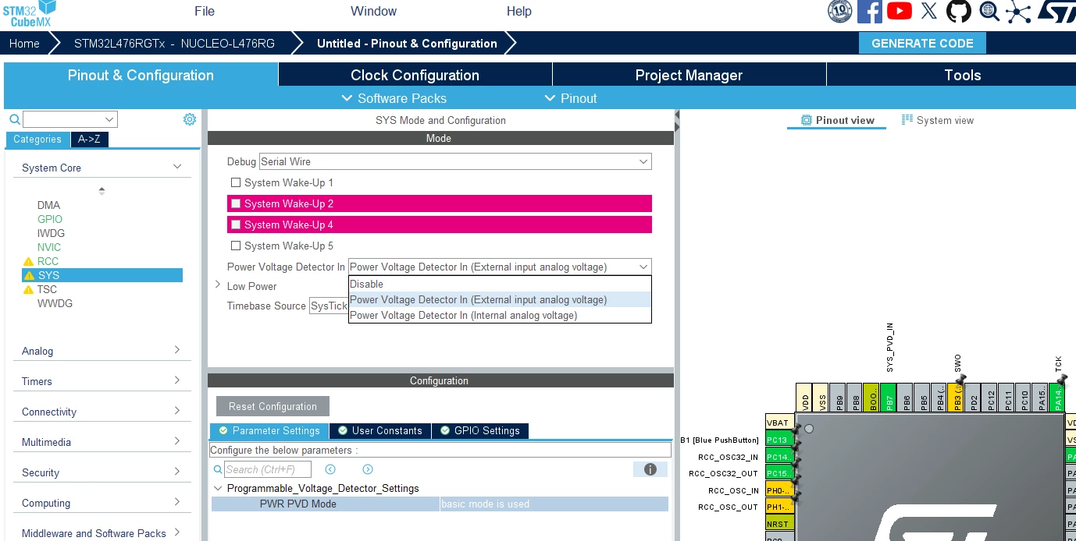Click the parameter search input field
The width and height of the screenshot is (1076, 541).
[267, 469]
